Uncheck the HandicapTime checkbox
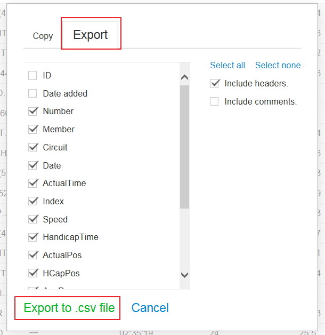Screen dimensions: 325x335 [x=33, y=237]
